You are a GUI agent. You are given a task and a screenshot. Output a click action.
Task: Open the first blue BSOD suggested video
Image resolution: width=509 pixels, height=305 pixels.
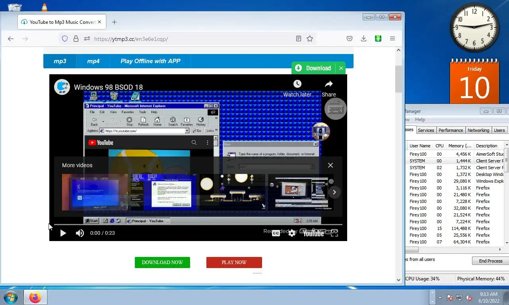pos(95,192)
